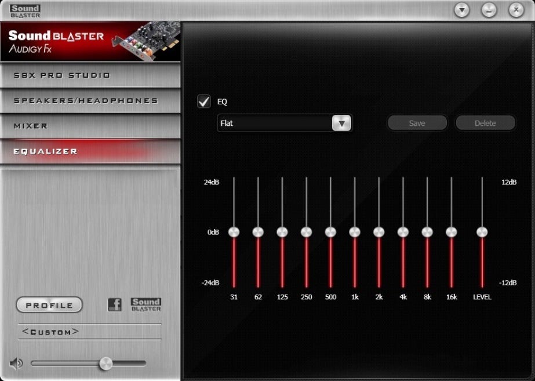Click the 2k band slider knob
The image size is (535, 381).
tap(378, 232)
